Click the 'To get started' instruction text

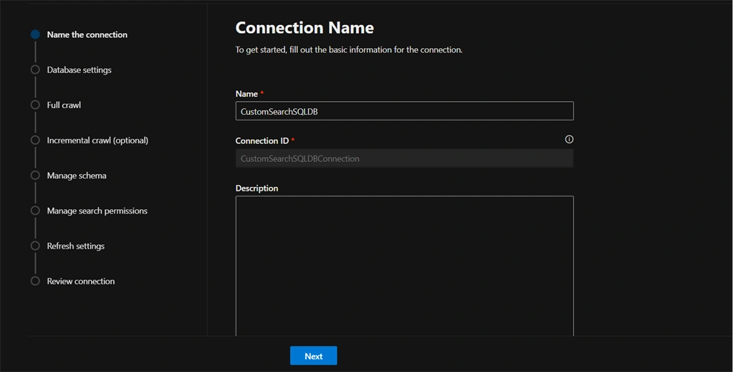(x=349, y=49)
